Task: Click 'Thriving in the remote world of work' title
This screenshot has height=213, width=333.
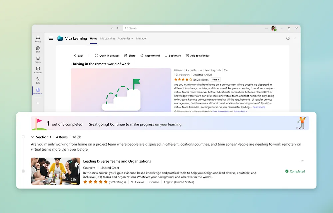Action: pyautogui.click(x=100, y=64)
